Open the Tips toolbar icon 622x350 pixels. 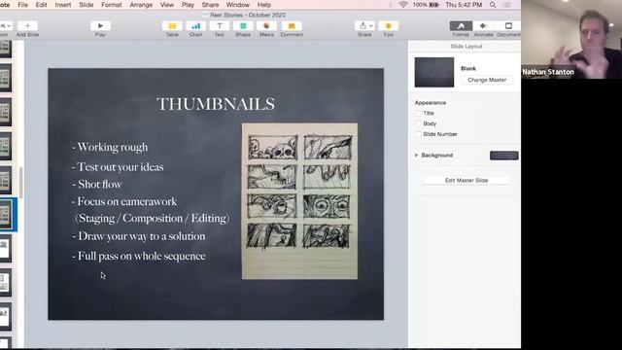pos(389,26)
